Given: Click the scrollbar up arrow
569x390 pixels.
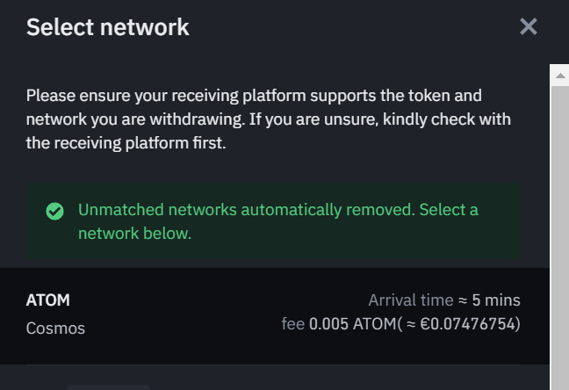Looking at the screenshot, I should point(559,76).
